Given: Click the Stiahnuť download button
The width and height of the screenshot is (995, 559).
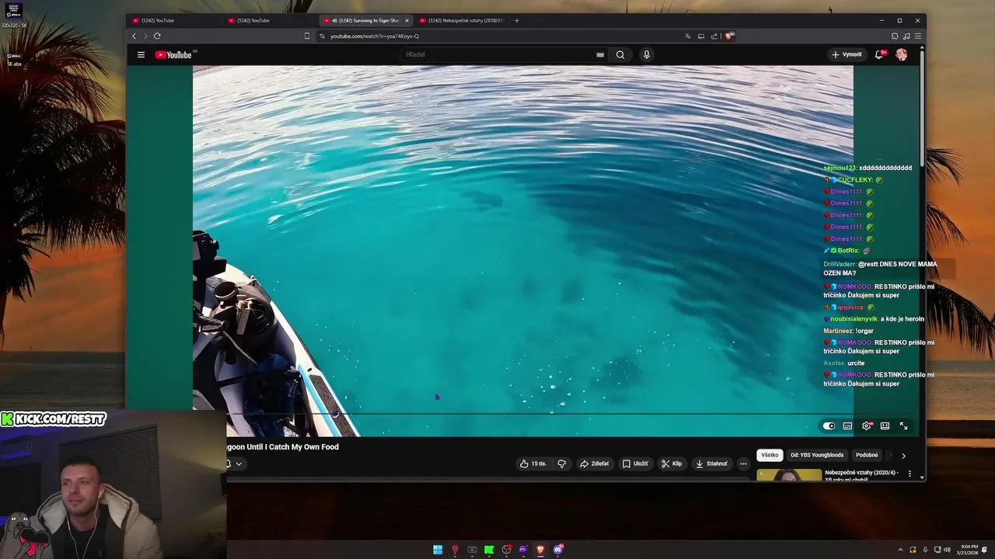Looking at the screenshot, I should [x=711, y=464].
